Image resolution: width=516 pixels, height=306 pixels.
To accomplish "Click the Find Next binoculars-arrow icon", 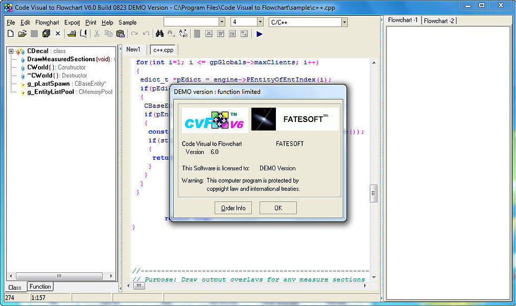I will point(171,34).
